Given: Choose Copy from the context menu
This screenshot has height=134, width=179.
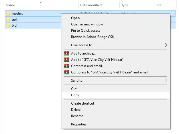Looking at the screenshot, I should (x=75, y=95).
